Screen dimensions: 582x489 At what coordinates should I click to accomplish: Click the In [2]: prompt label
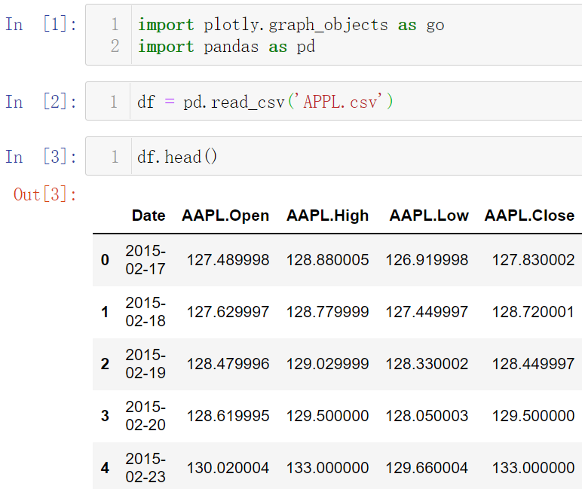click(x=41, y=101)
